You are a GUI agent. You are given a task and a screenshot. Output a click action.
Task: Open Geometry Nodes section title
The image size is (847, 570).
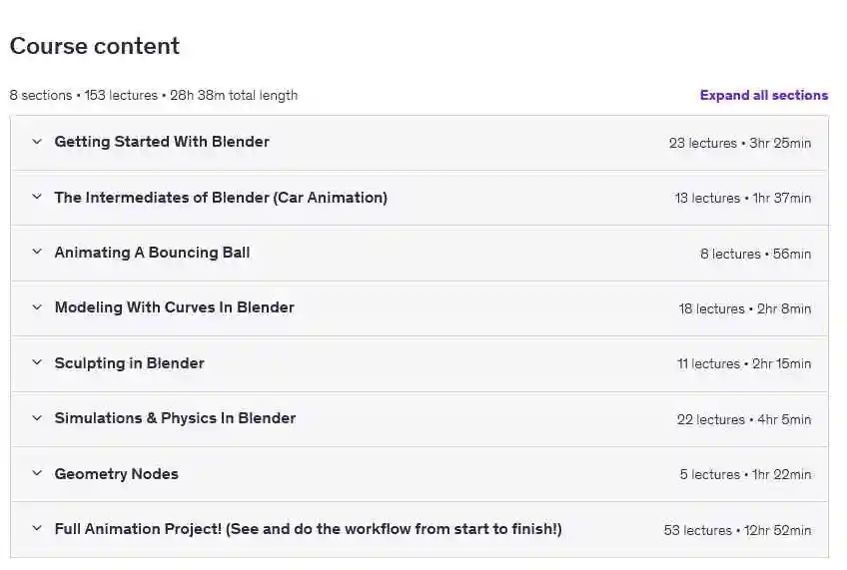116,474
